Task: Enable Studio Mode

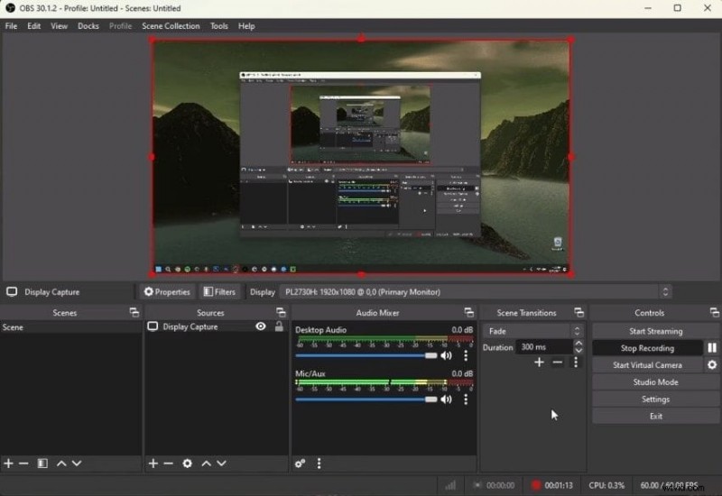Action: 656,381
